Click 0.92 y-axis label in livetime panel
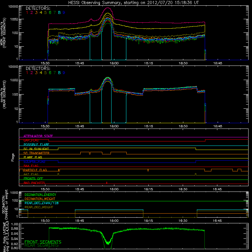This screenshot has width=252, height=252. pyautogui.click(x=14, y=244)
